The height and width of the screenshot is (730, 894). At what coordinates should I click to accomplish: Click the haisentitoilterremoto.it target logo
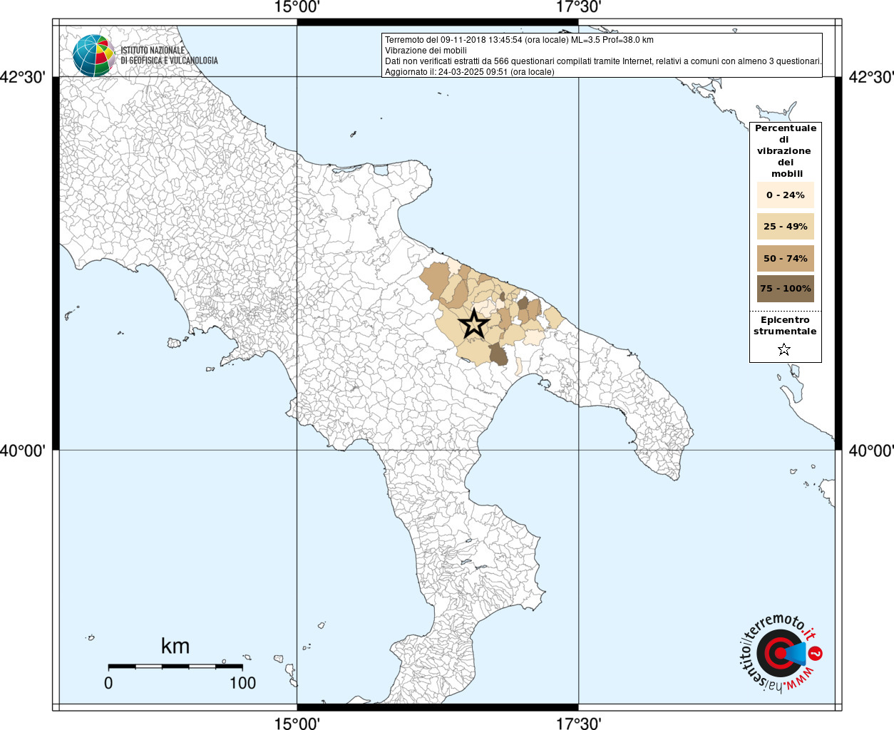pos(777,652)
